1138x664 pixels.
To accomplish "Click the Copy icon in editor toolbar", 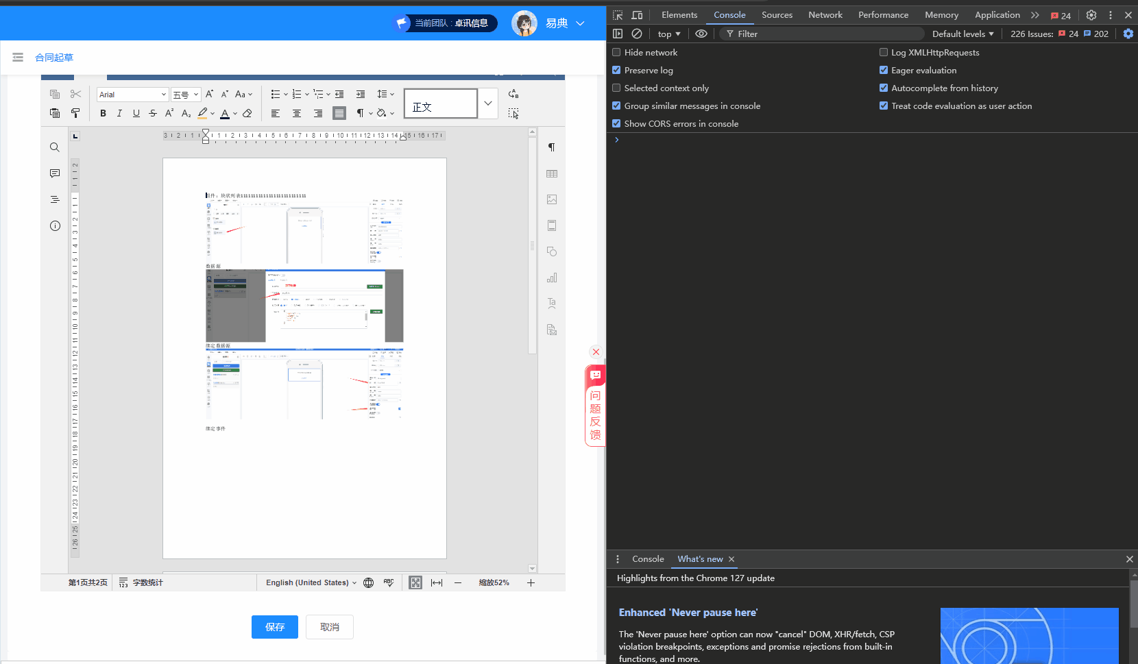I will point(55,94).
